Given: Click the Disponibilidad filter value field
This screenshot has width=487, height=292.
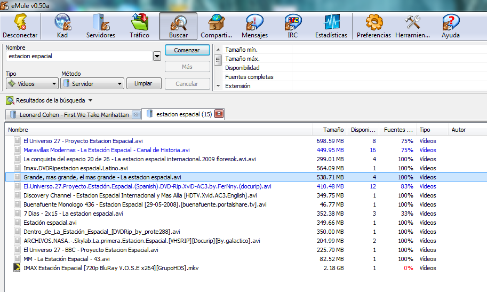Looking at the screenshot, I should pyautogui.click(x=389, y=67).
